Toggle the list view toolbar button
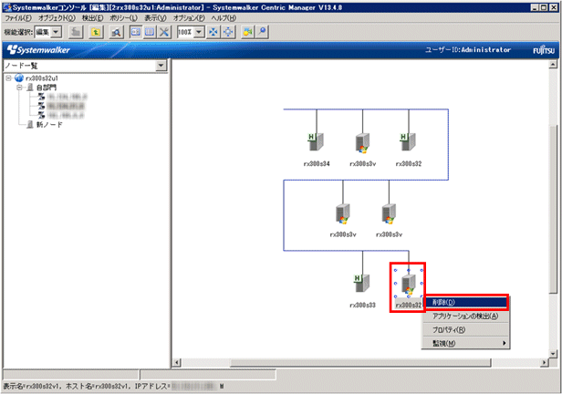Screen dimensions: 562x394 pyautogui.click(x=150, y=32)
